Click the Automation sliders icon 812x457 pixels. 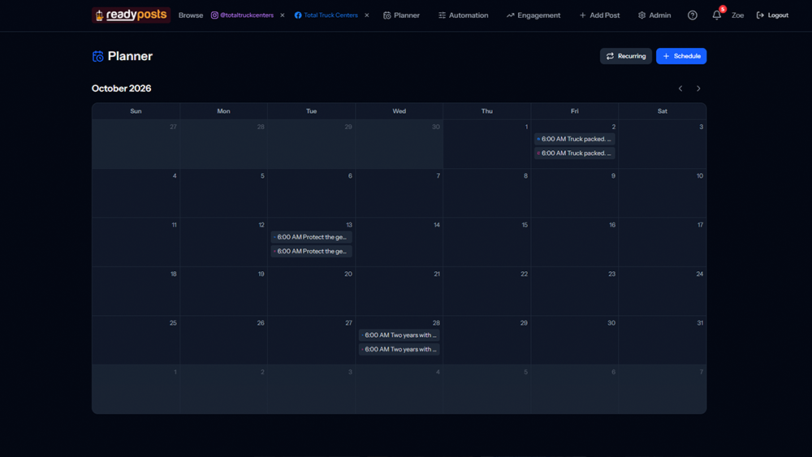442,15
